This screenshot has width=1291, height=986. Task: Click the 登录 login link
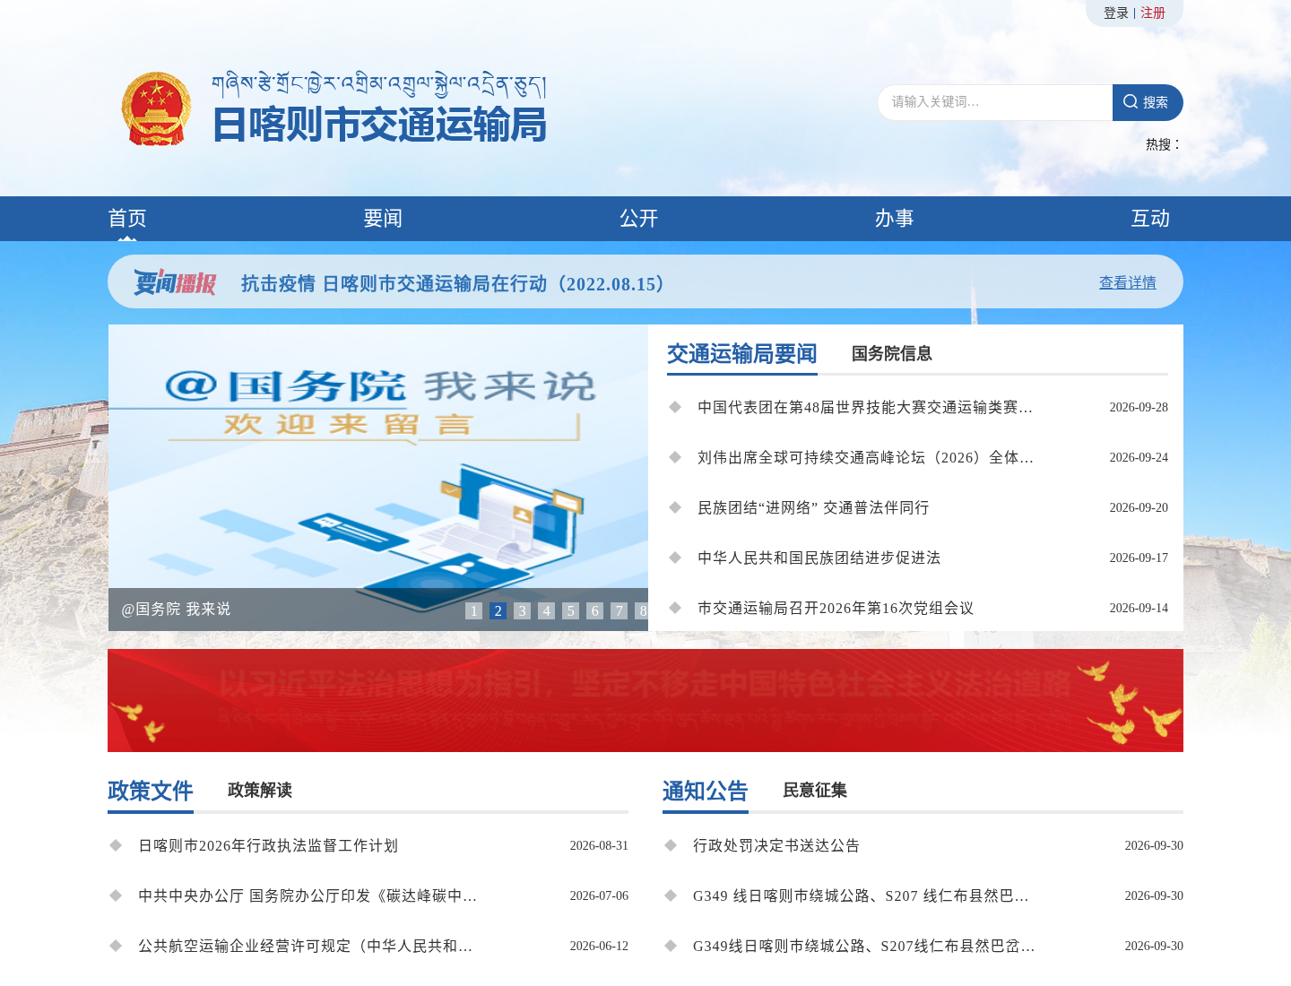(1115, 13)
